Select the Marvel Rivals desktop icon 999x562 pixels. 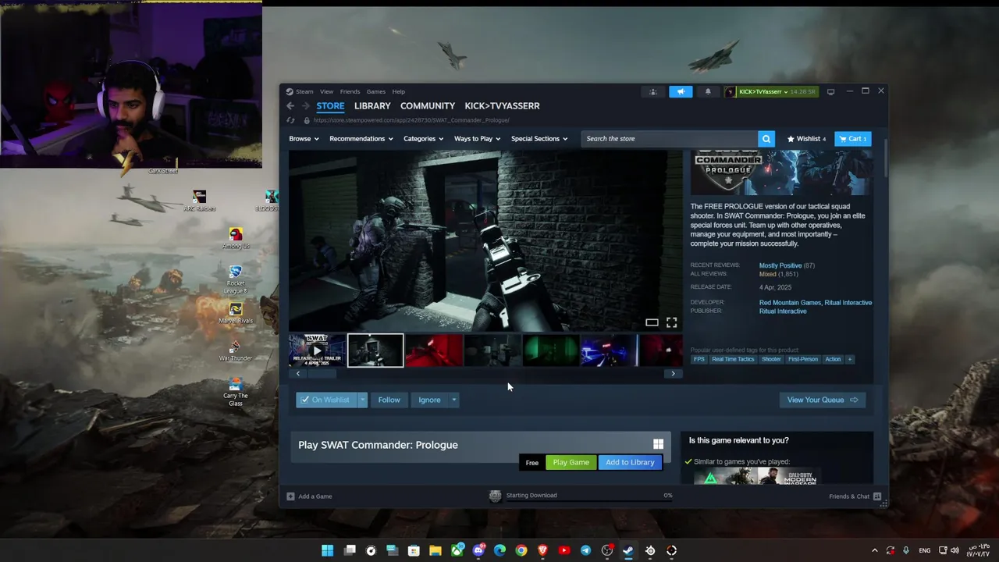coord(236,313)
